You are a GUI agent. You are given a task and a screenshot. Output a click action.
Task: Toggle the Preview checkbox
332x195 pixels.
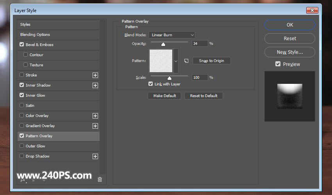(x=278, y=64)
